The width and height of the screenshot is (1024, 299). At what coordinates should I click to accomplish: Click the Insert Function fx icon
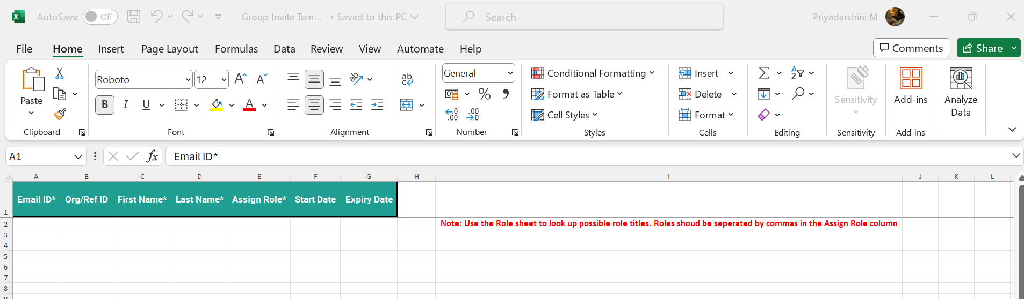pyautogui.click(x=153, y=156)
